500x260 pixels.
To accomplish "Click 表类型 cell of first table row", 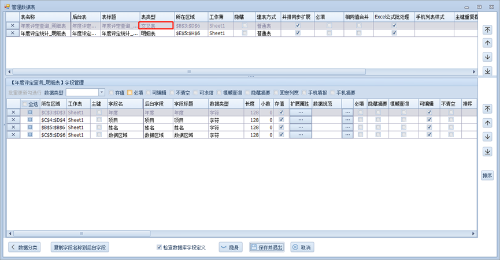I will point(156,26).
